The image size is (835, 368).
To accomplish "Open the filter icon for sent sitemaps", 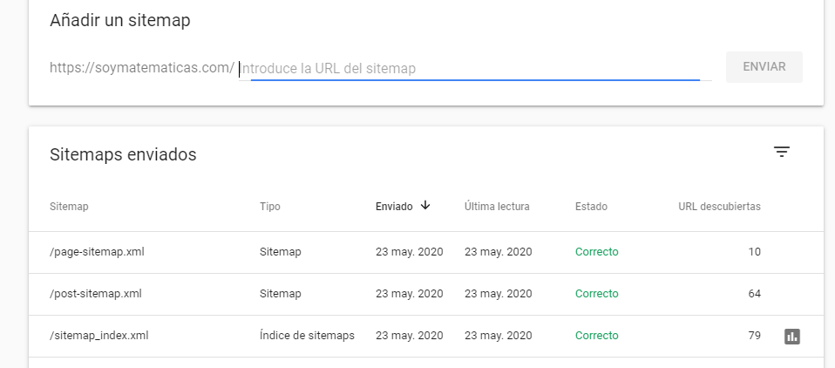I will click(x=781, y=153).
